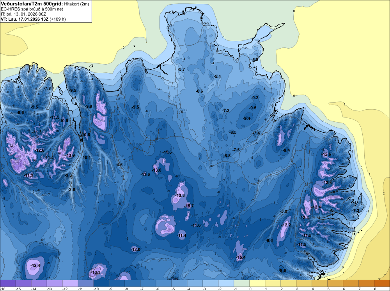Click legend swatch between -10 and -9
This screenshot has width=390, height=291.
101,283
